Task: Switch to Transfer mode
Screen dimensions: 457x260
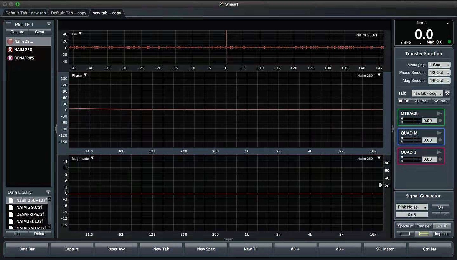Action: pyautogui.click(x=424, y=226)
